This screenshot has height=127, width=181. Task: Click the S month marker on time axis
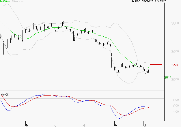point(145,125)
